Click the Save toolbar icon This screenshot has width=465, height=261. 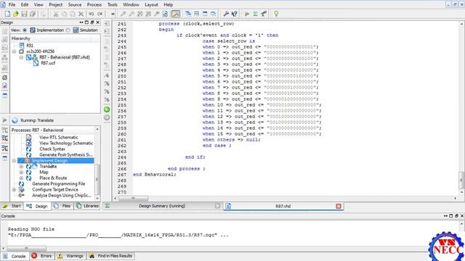pyautogui.click(x=24, y=14)
